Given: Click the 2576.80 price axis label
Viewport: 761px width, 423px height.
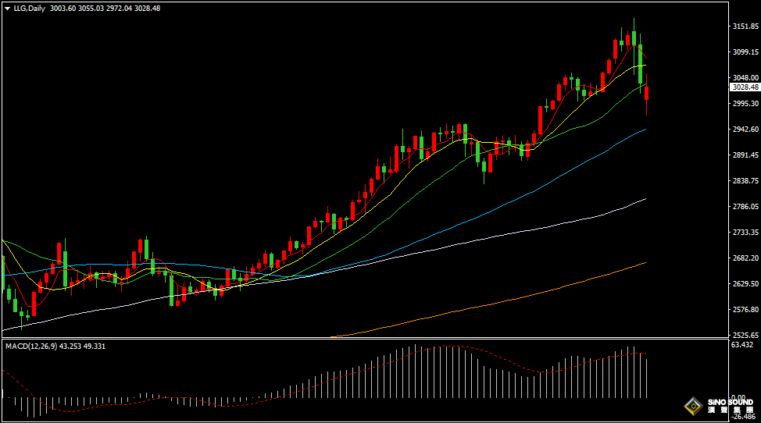Looking at the screenshot, I should 745,309.
